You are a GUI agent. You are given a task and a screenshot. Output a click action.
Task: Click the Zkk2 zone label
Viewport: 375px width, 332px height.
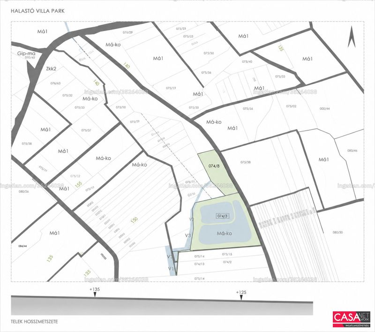coord(51,68)
